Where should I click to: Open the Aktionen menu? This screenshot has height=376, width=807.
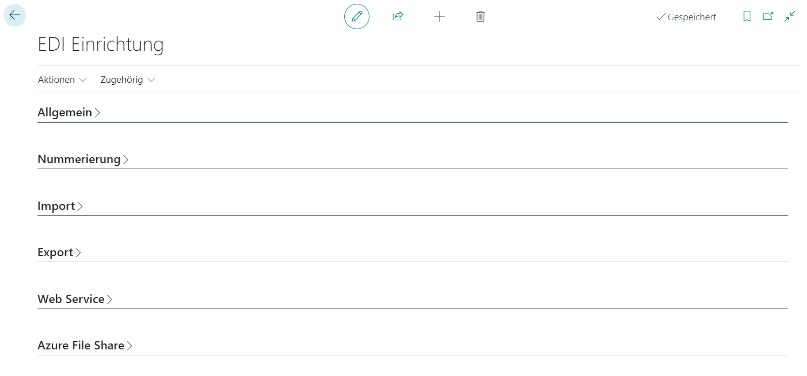coord(57,80)
